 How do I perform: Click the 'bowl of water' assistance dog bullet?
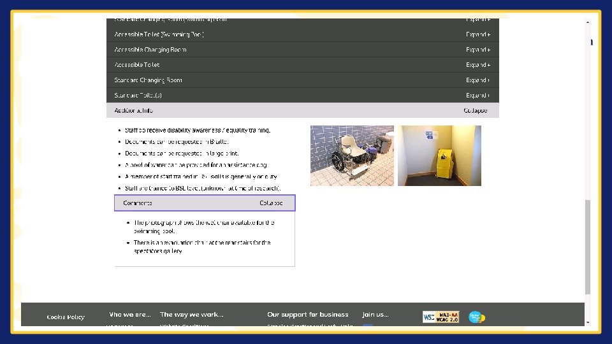[x=196, y=165]
